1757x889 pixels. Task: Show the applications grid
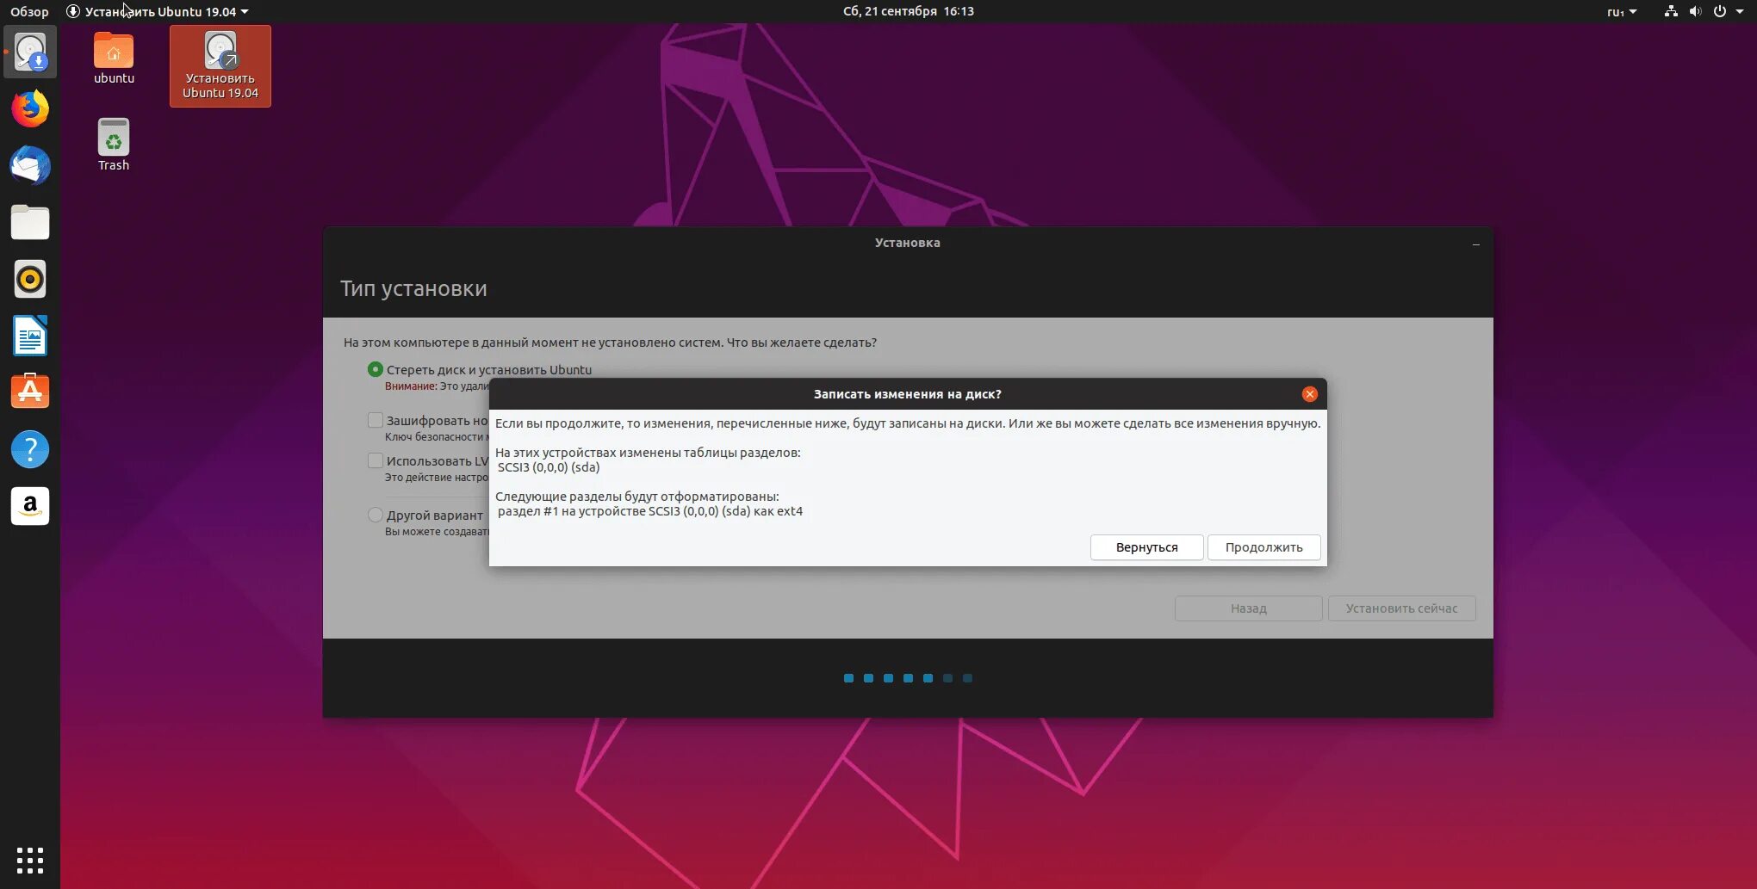[x=30, y=860]
